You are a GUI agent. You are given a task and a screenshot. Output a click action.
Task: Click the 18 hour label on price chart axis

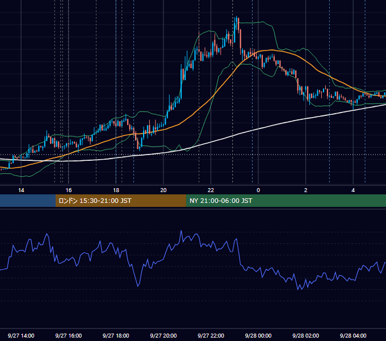pyautogui.click(x=116, y=190)
